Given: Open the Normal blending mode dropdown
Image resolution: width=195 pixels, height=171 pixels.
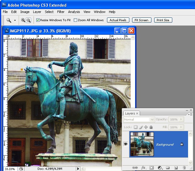Looking at the screenshot, I should 139,120.
